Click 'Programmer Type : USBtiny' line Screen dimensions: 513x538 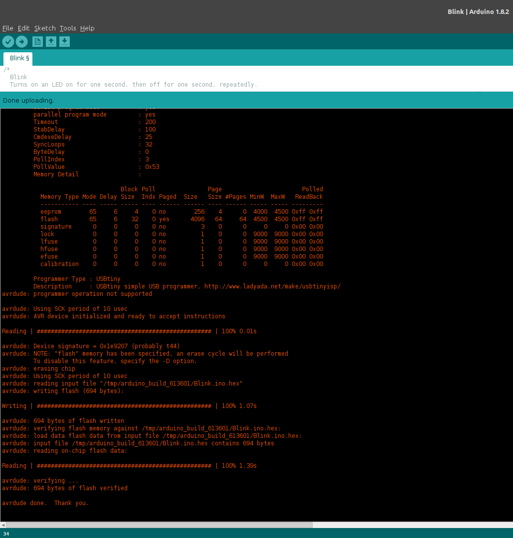coord(77,279)
